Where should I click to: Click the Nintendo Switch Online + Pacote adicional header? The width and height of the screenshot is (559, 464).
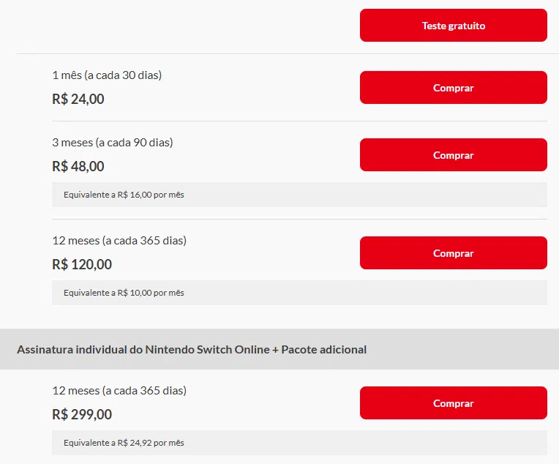tap(192, 350)
